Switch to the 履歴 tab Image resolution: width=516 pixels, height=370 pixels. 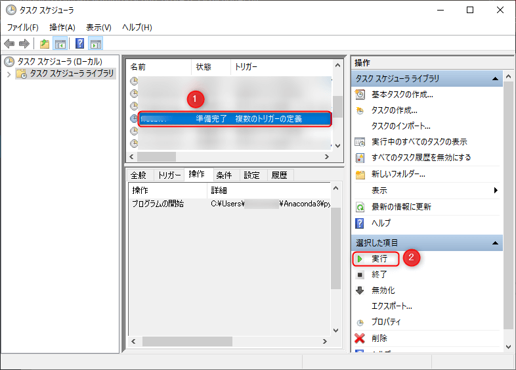[280, 175]
